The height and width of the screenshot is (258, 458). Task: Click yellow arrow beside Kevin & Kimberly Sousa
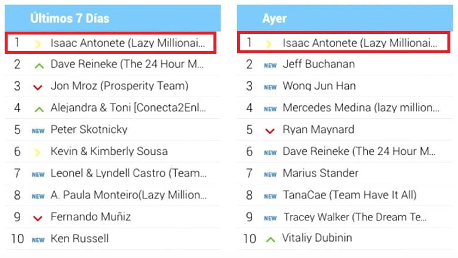tap(38, 152)
